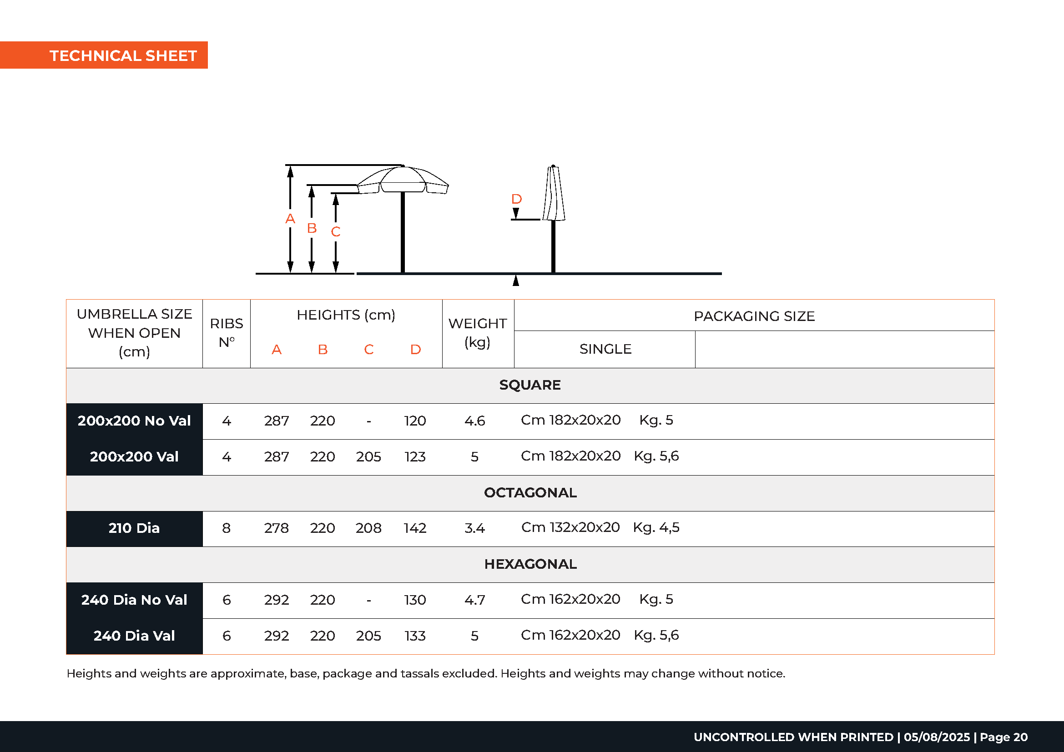Click the orange letter D above closed umbrella
This screenshot has height=752, width=1064.
click(x=516, y=199)
